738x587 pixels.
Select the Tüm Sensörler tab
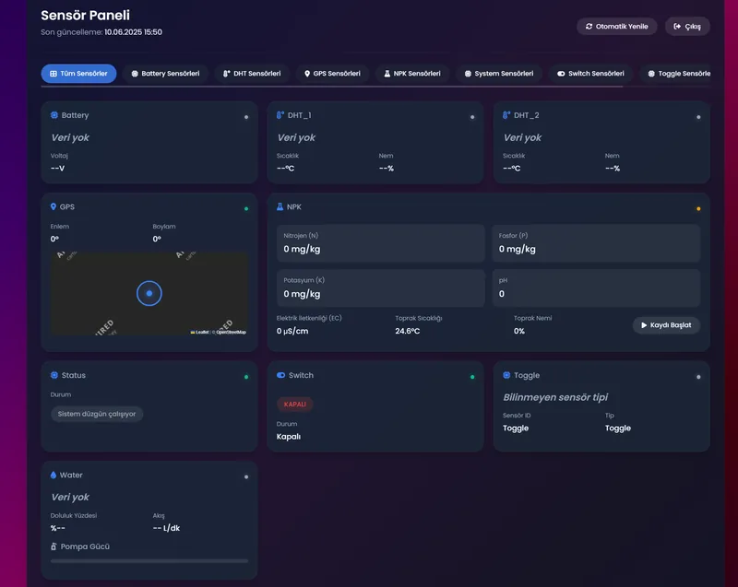(x=78, y=74)
